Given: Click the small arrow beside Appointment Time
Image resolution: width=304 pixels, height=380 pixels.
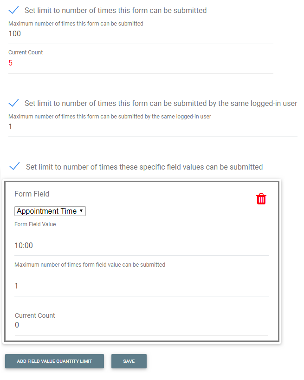Looking at the screenshot, I should pyautogui.click(x=81, y=211).
